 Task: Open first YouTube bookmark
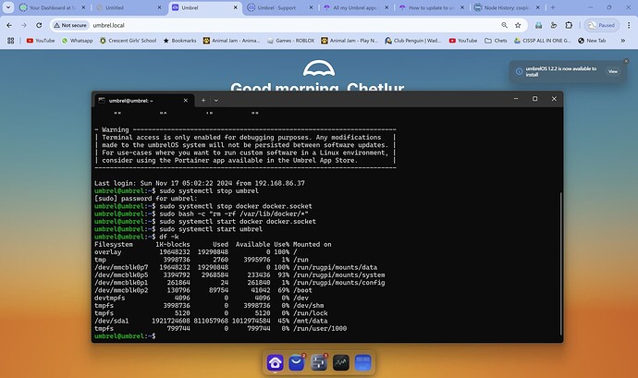click(41, 41)
